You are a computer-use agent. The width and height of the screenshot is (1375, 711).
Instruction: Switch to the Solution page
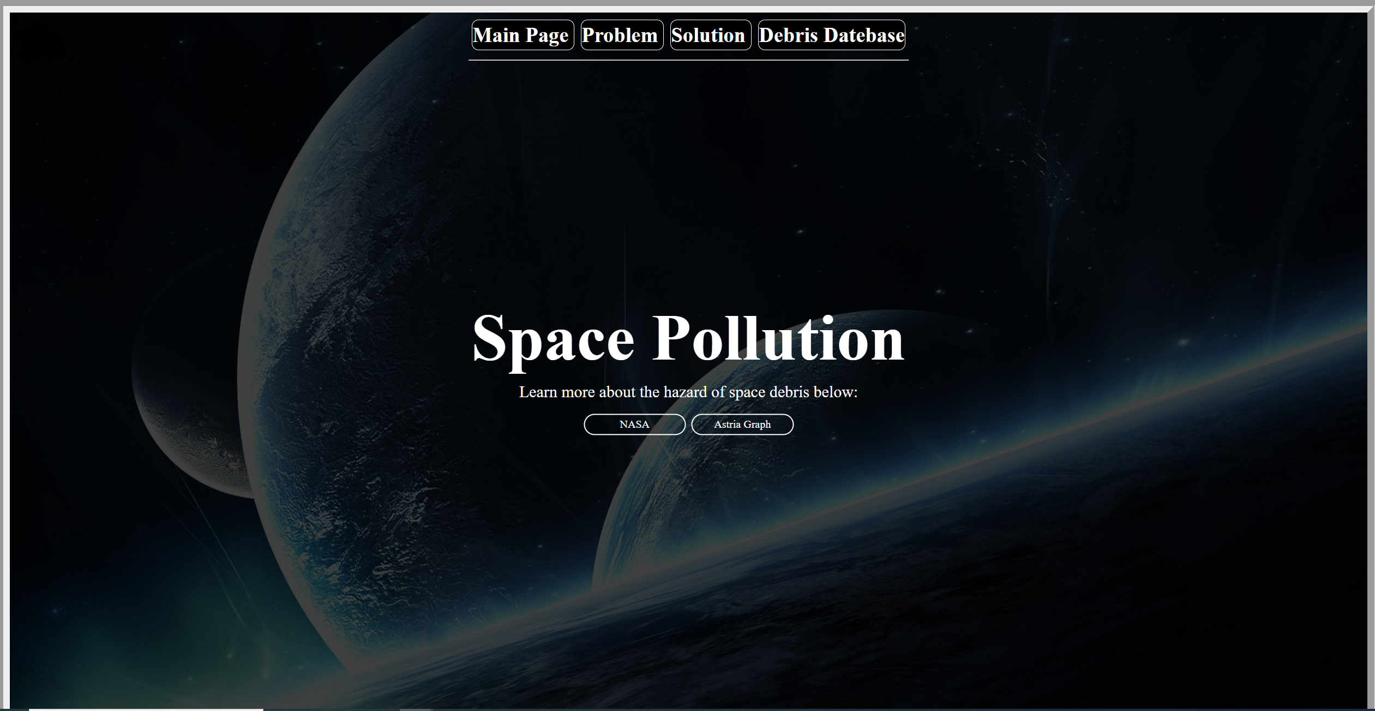710,35
